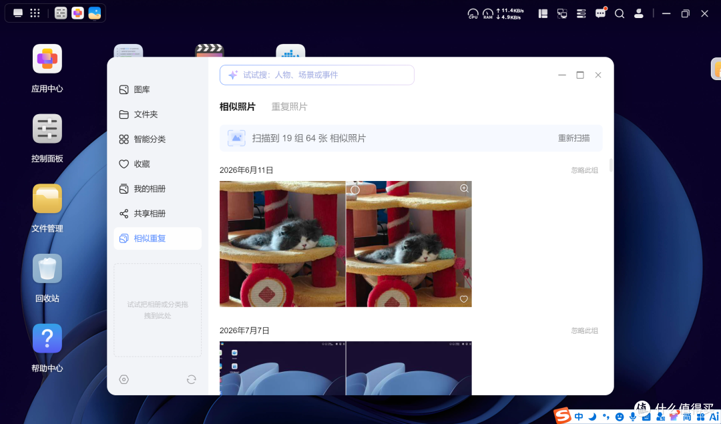This screenshot has width=721, height=424.
Task: Open the first cat photo thumbnail
Action: (282, 244)
